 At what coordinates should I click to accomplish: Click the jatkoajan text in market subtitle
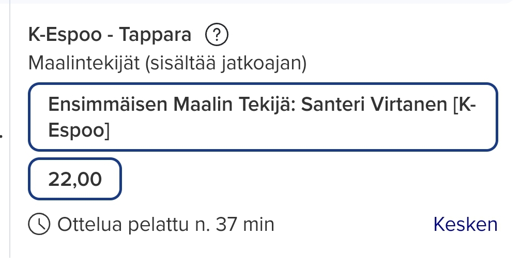(x=264, y=63)
